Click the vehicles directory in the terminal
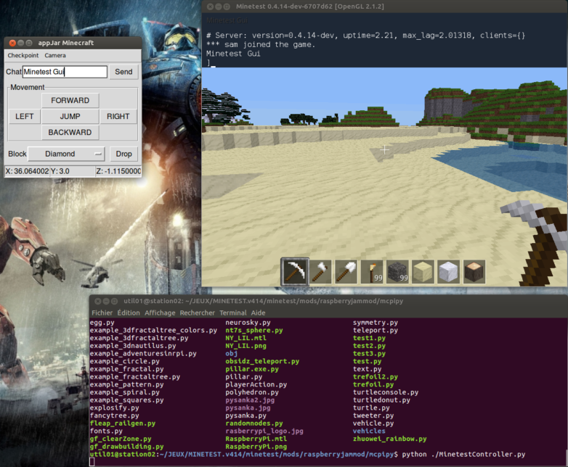Screen dimensions: 568x467 [x=369, y=431]
